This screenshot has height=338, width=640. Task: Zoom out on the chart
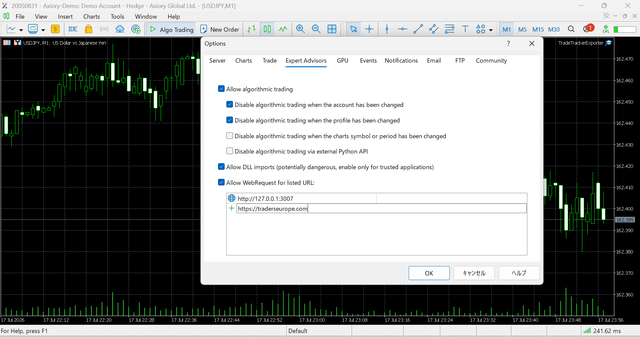pos(316,29)
